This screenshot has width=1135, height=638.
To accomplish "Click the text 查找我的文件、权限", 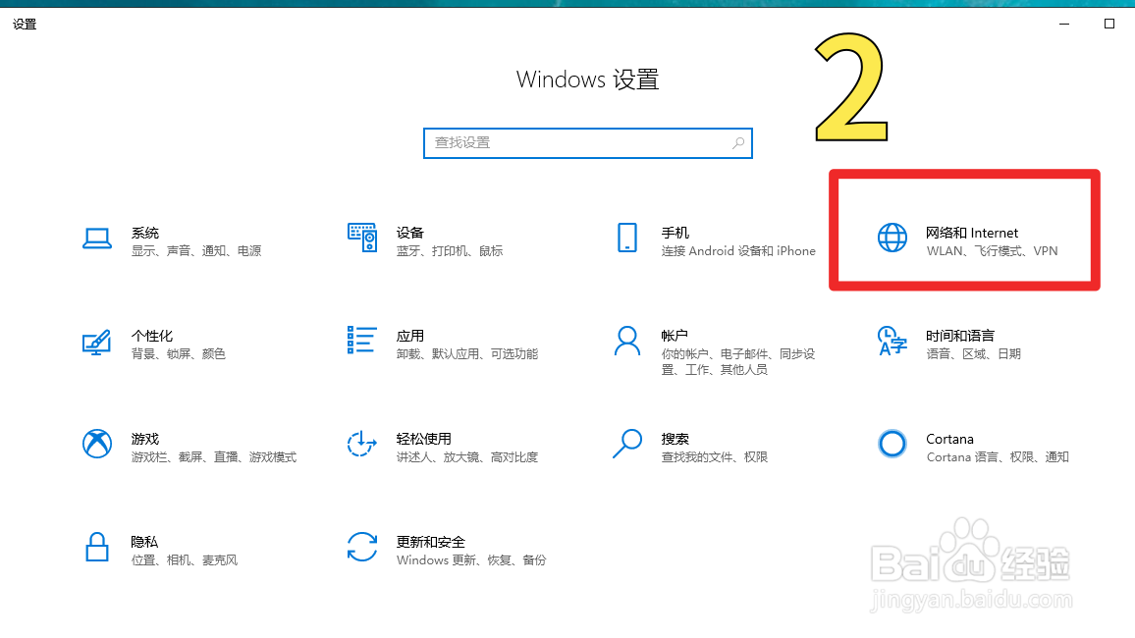I will pyautogui.click(x=715, y=457).
